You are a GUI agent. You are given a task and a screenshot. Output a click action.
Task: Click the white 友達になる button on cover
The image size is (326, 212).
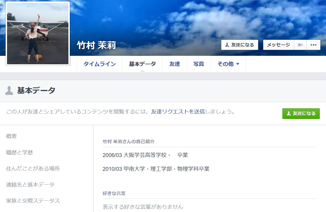240,45
